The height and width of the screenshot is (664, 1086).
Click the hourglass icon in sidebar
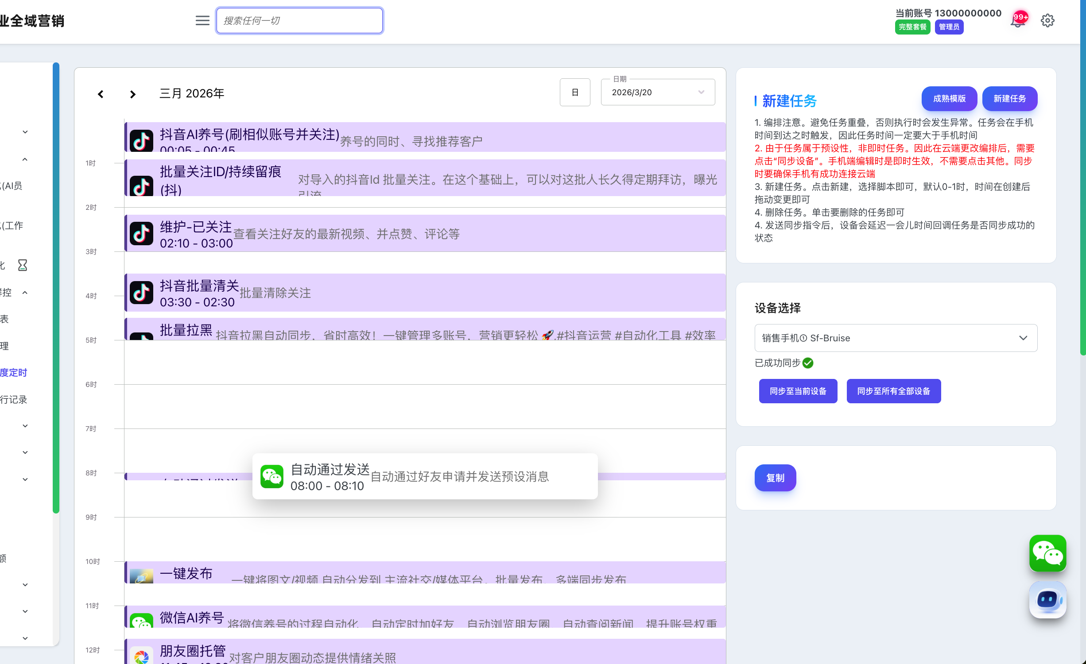[x=22, y=265]
